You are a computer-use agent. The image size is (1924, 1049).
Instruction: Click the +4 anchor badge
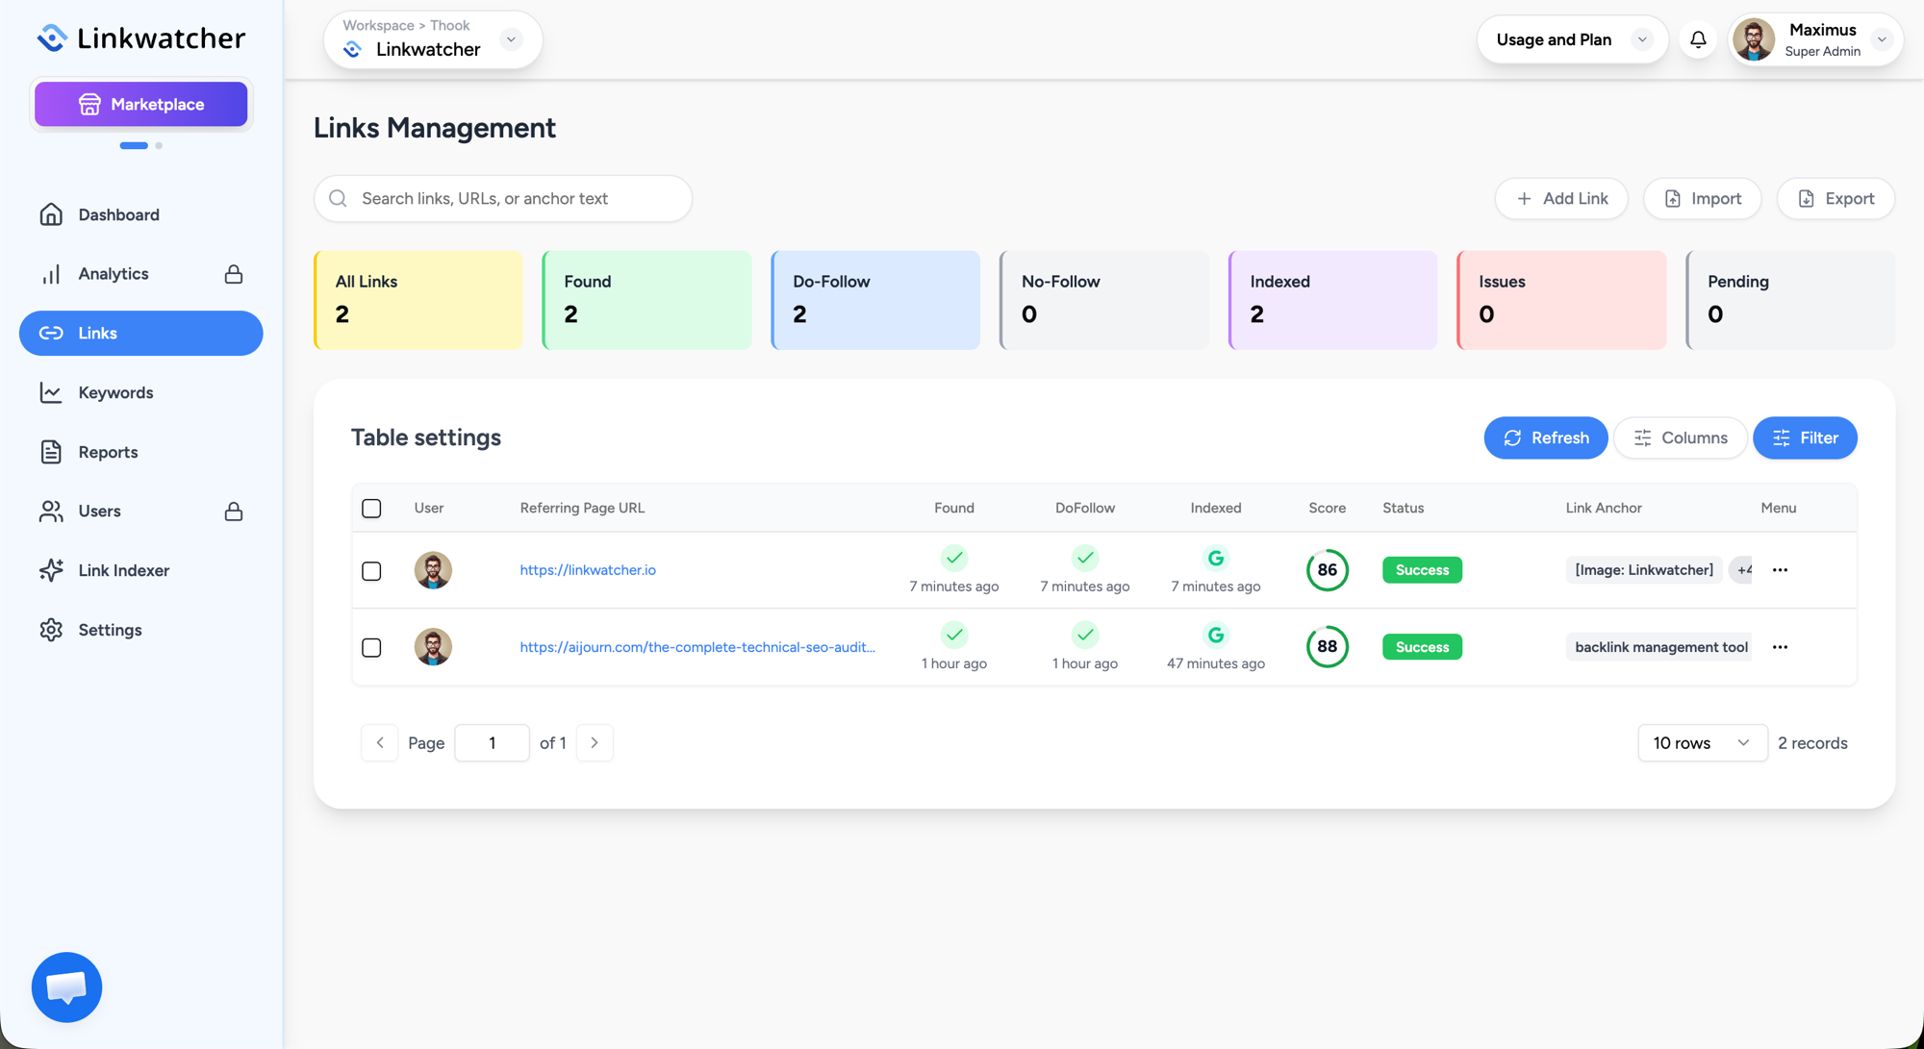(1742, 570)
